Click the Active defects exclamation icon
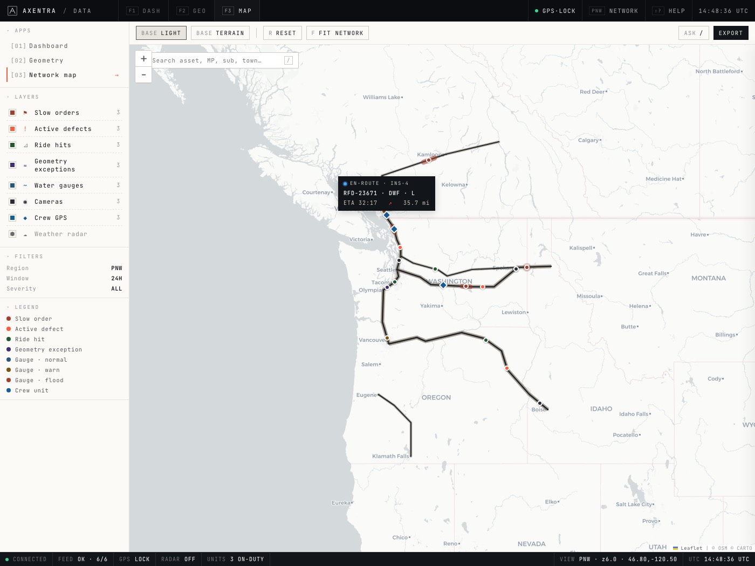Viewport: 755px width, 566px height. (25, 129)
